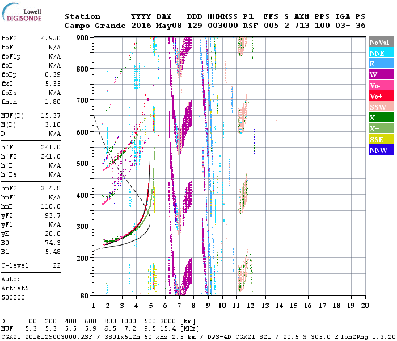The height and width of the screenshot is (341, 397).
Task: Click the MUF 15.4 MHz table value
Action: point(168,329)
